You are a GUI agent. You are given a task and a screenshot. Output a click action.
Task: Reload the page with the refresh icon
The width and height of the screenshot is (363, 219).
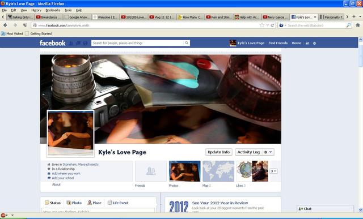(272, 25)
